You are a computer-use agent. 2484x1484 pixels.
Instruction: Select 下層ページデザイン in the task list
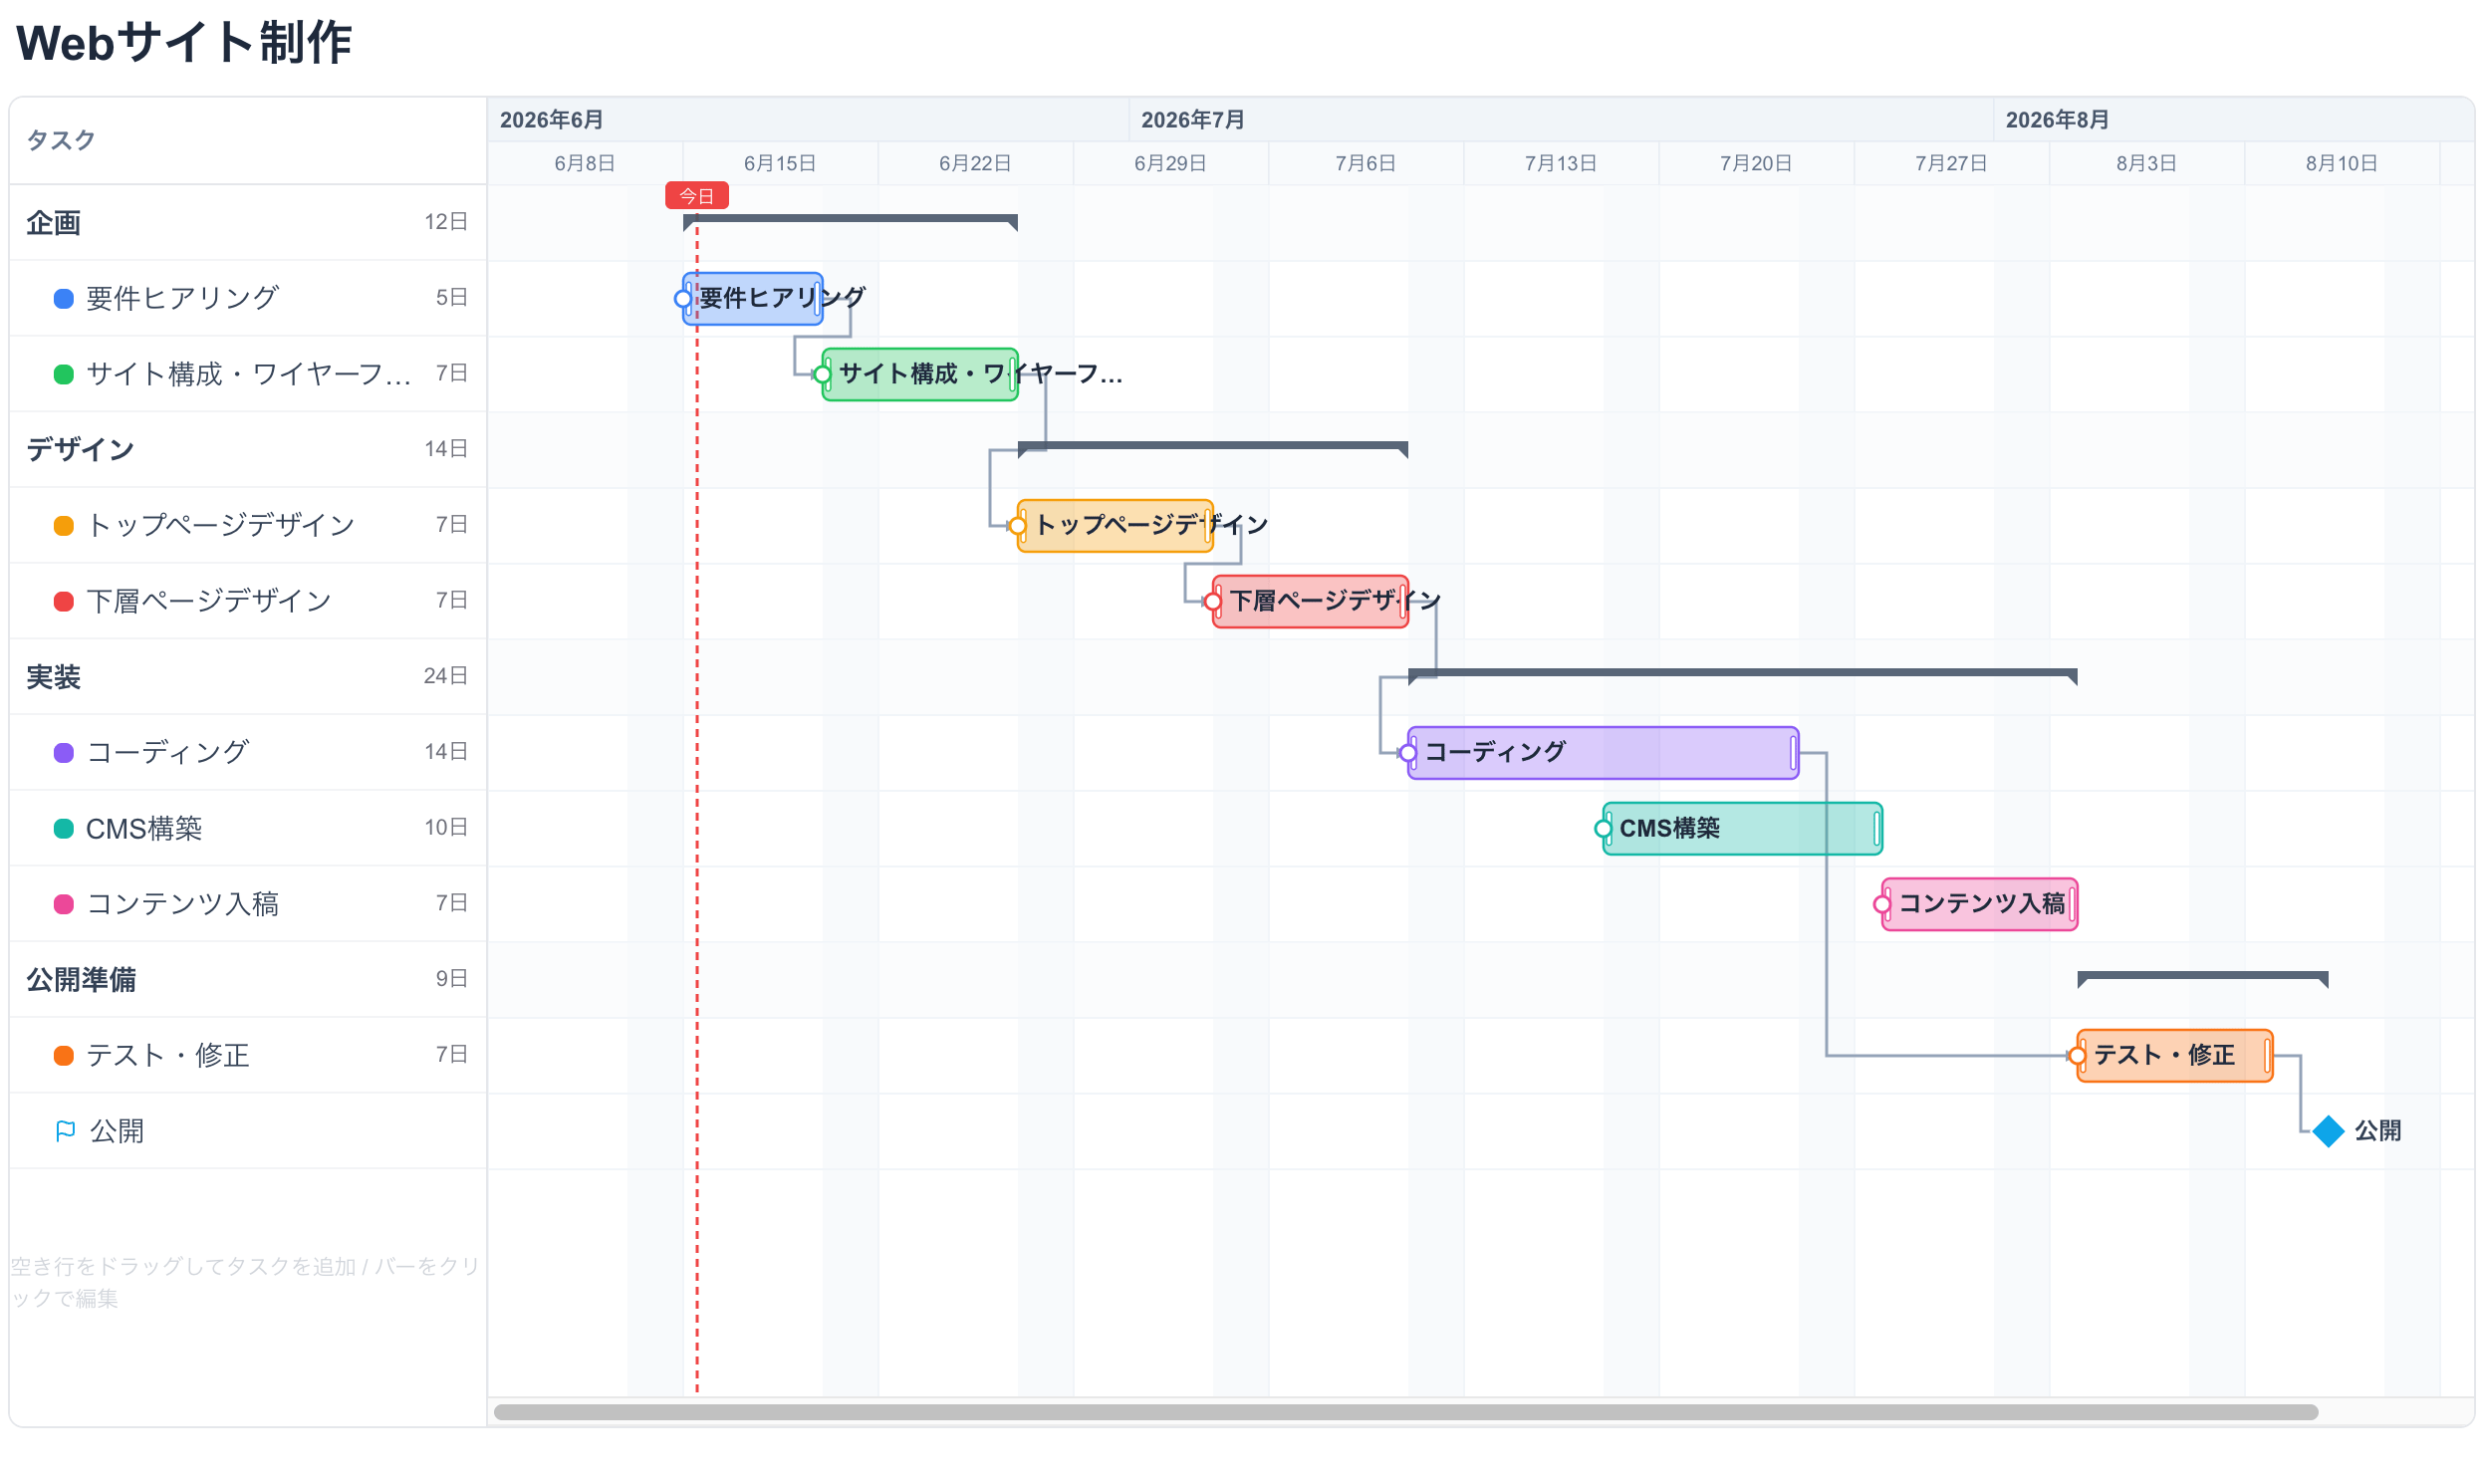pyautogui.click(x=248, y=601)
